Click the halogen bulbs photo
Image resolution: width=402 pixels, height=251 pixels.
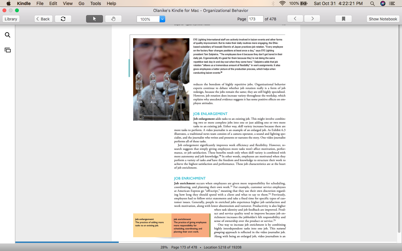(161, 79)
